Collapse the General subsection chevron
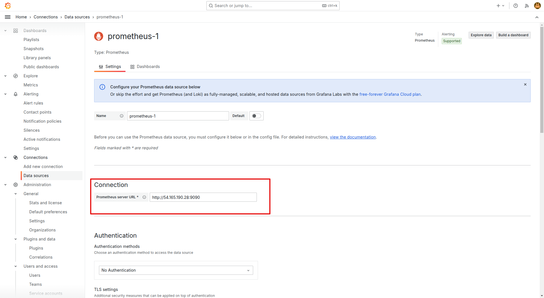 click(16, 194)
